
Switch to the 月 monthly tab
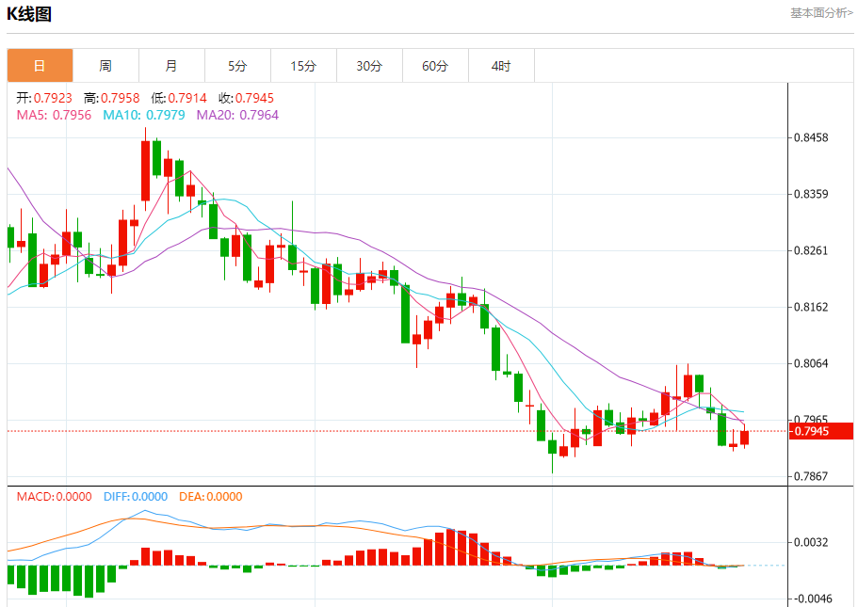click(x=171, y=66)
